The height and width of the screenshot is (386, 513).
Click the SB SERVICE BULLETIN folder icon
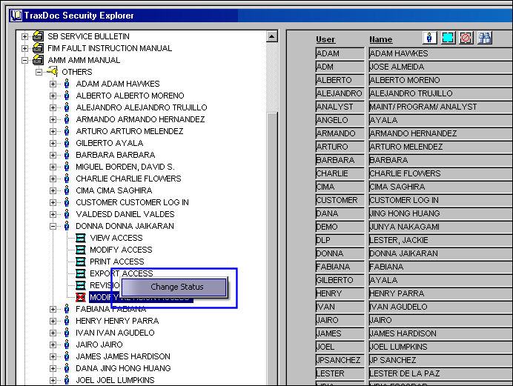(38, 36)
